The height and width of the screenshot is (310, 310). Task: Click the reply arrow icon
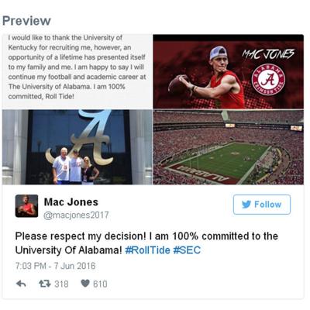[21, 284]
